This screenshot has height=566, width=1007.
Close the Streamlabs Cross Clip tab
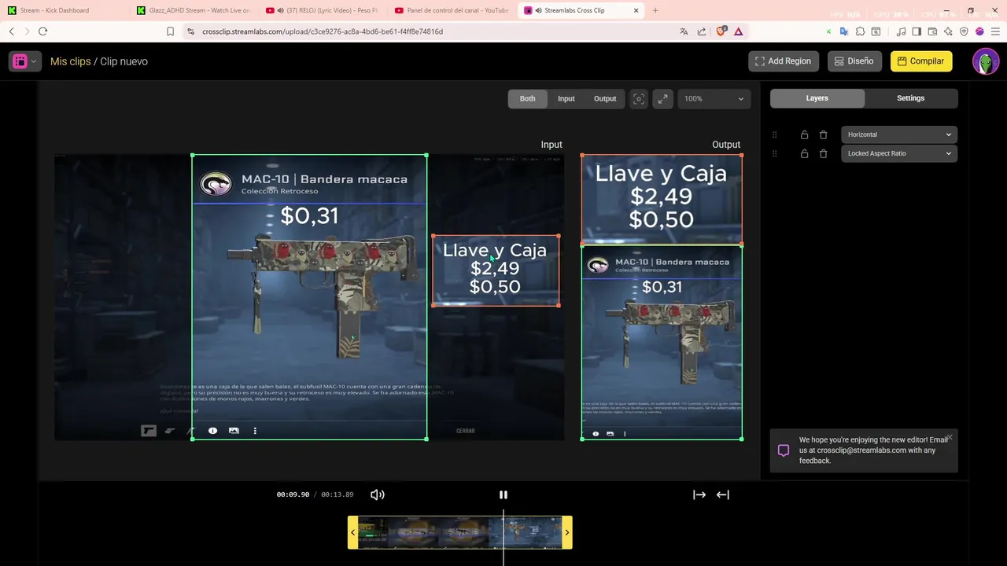coord(636,10)
